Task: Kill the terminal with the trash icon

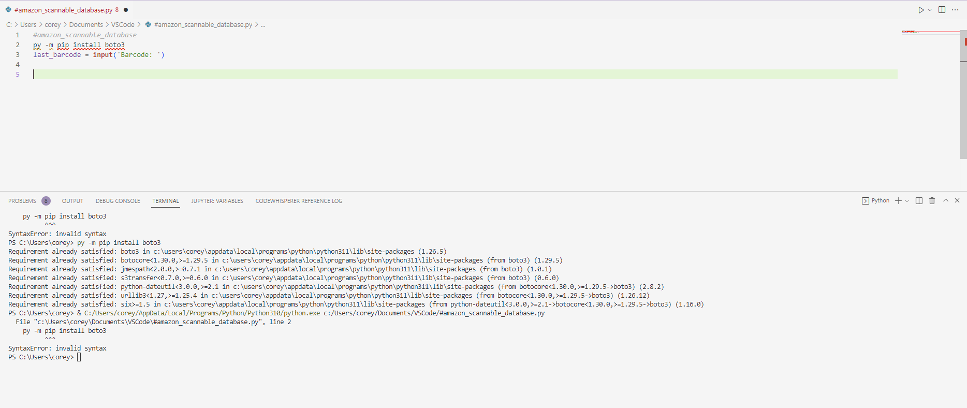Action: click(932, 201)
